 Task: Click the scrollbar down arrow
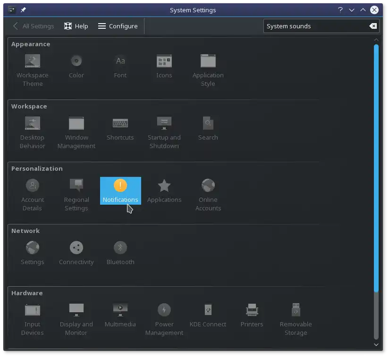[376, 345]
